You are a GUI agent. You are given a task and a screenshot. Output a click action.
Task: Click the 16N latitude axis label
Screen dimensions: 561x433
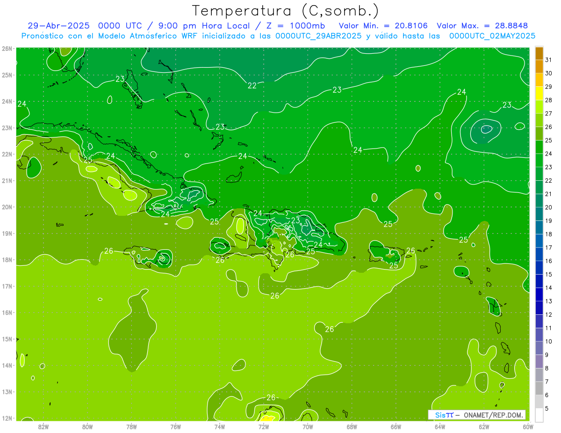7,312
